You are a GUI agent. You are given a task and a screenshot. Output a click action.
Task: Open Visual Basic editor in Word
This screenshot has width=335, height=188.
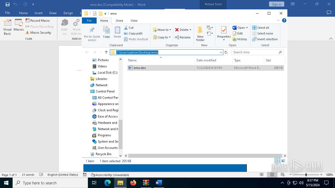tap(7, 27)
